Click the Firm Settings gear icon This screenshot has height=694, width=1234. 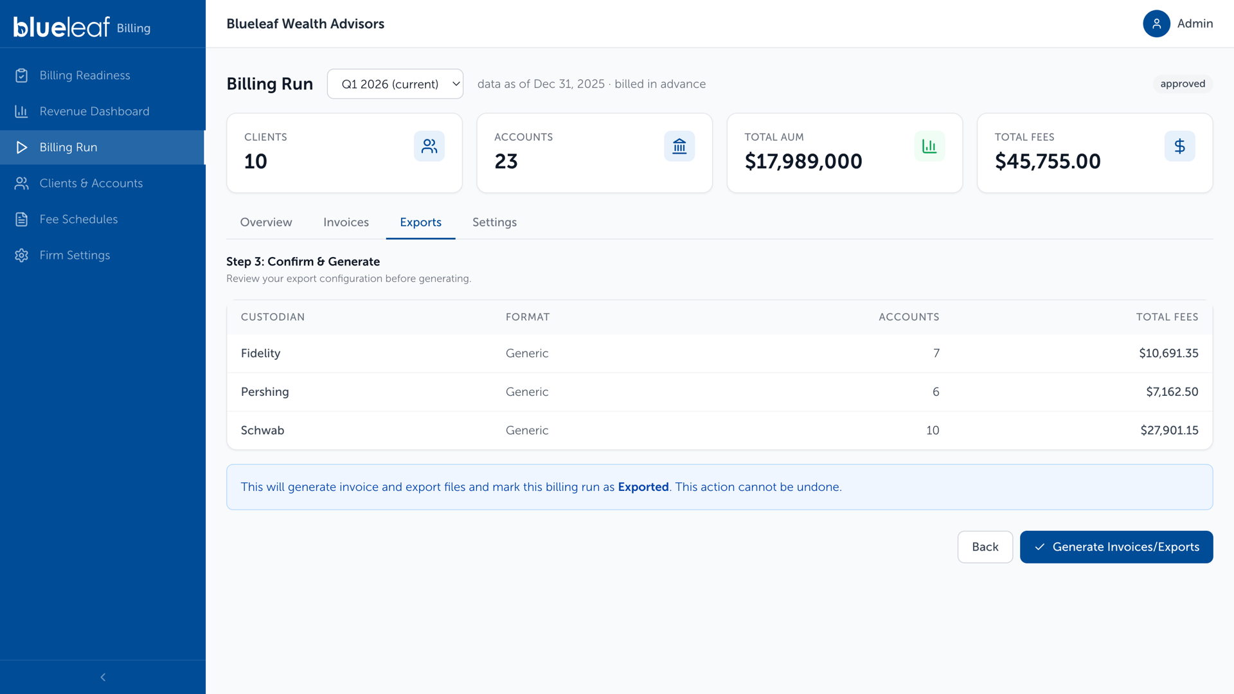[x=21, y=255]
